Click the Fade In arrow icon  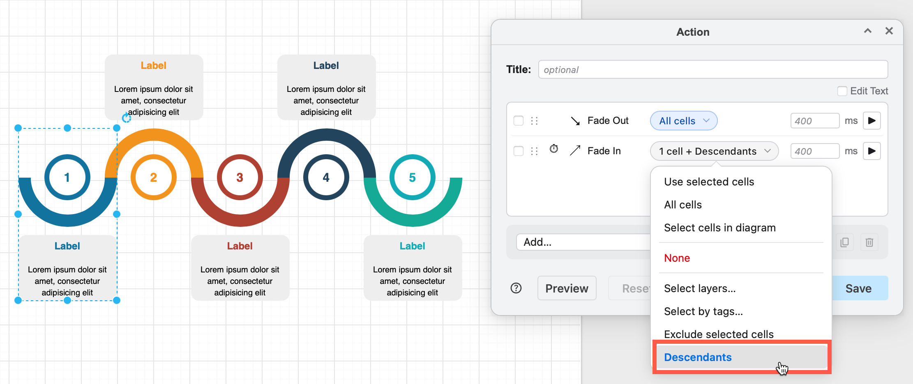pos(575,151)
